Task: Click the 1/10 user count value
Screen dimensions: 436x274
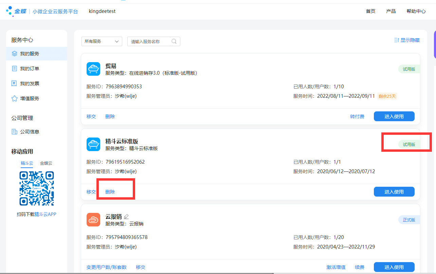Action: pos(339,87)
